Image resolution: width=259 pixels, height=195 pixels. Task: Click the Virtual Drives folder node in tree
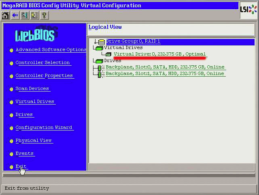[123, 48]
